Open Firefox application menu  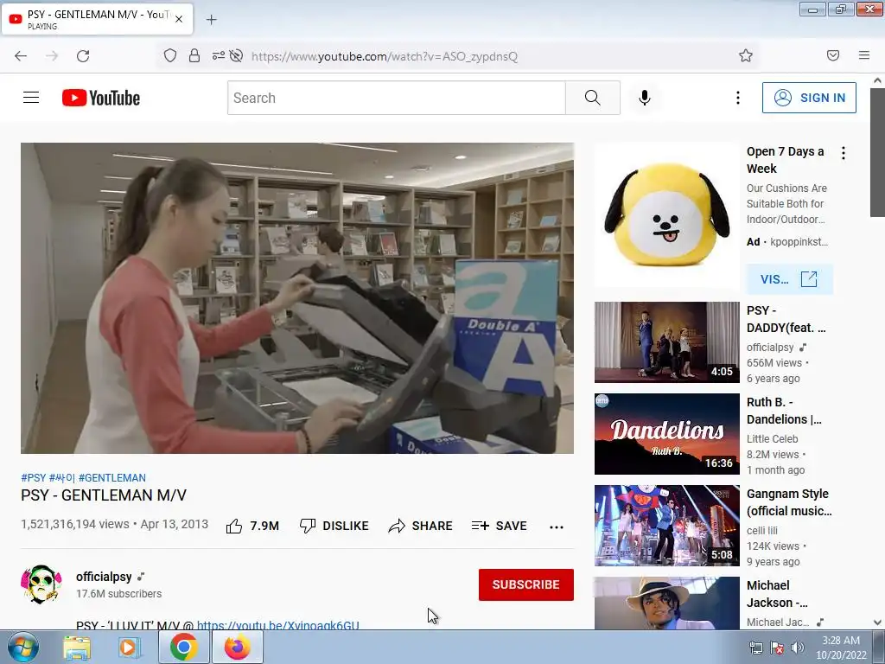pos(864,55)
